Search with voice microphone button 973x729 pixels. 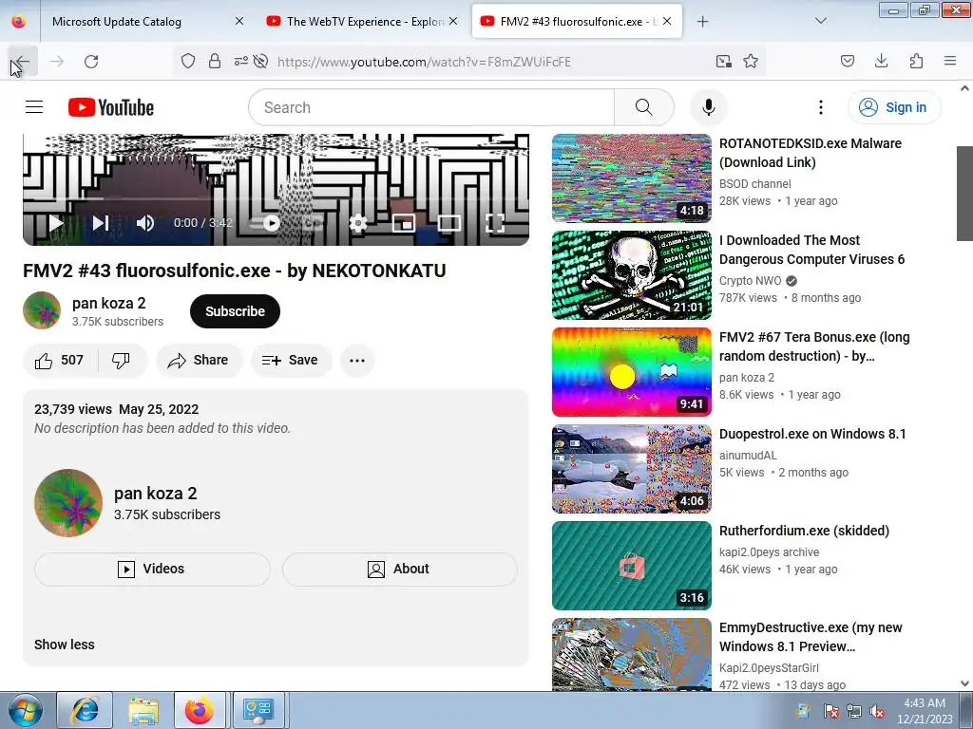pos(709,107)
